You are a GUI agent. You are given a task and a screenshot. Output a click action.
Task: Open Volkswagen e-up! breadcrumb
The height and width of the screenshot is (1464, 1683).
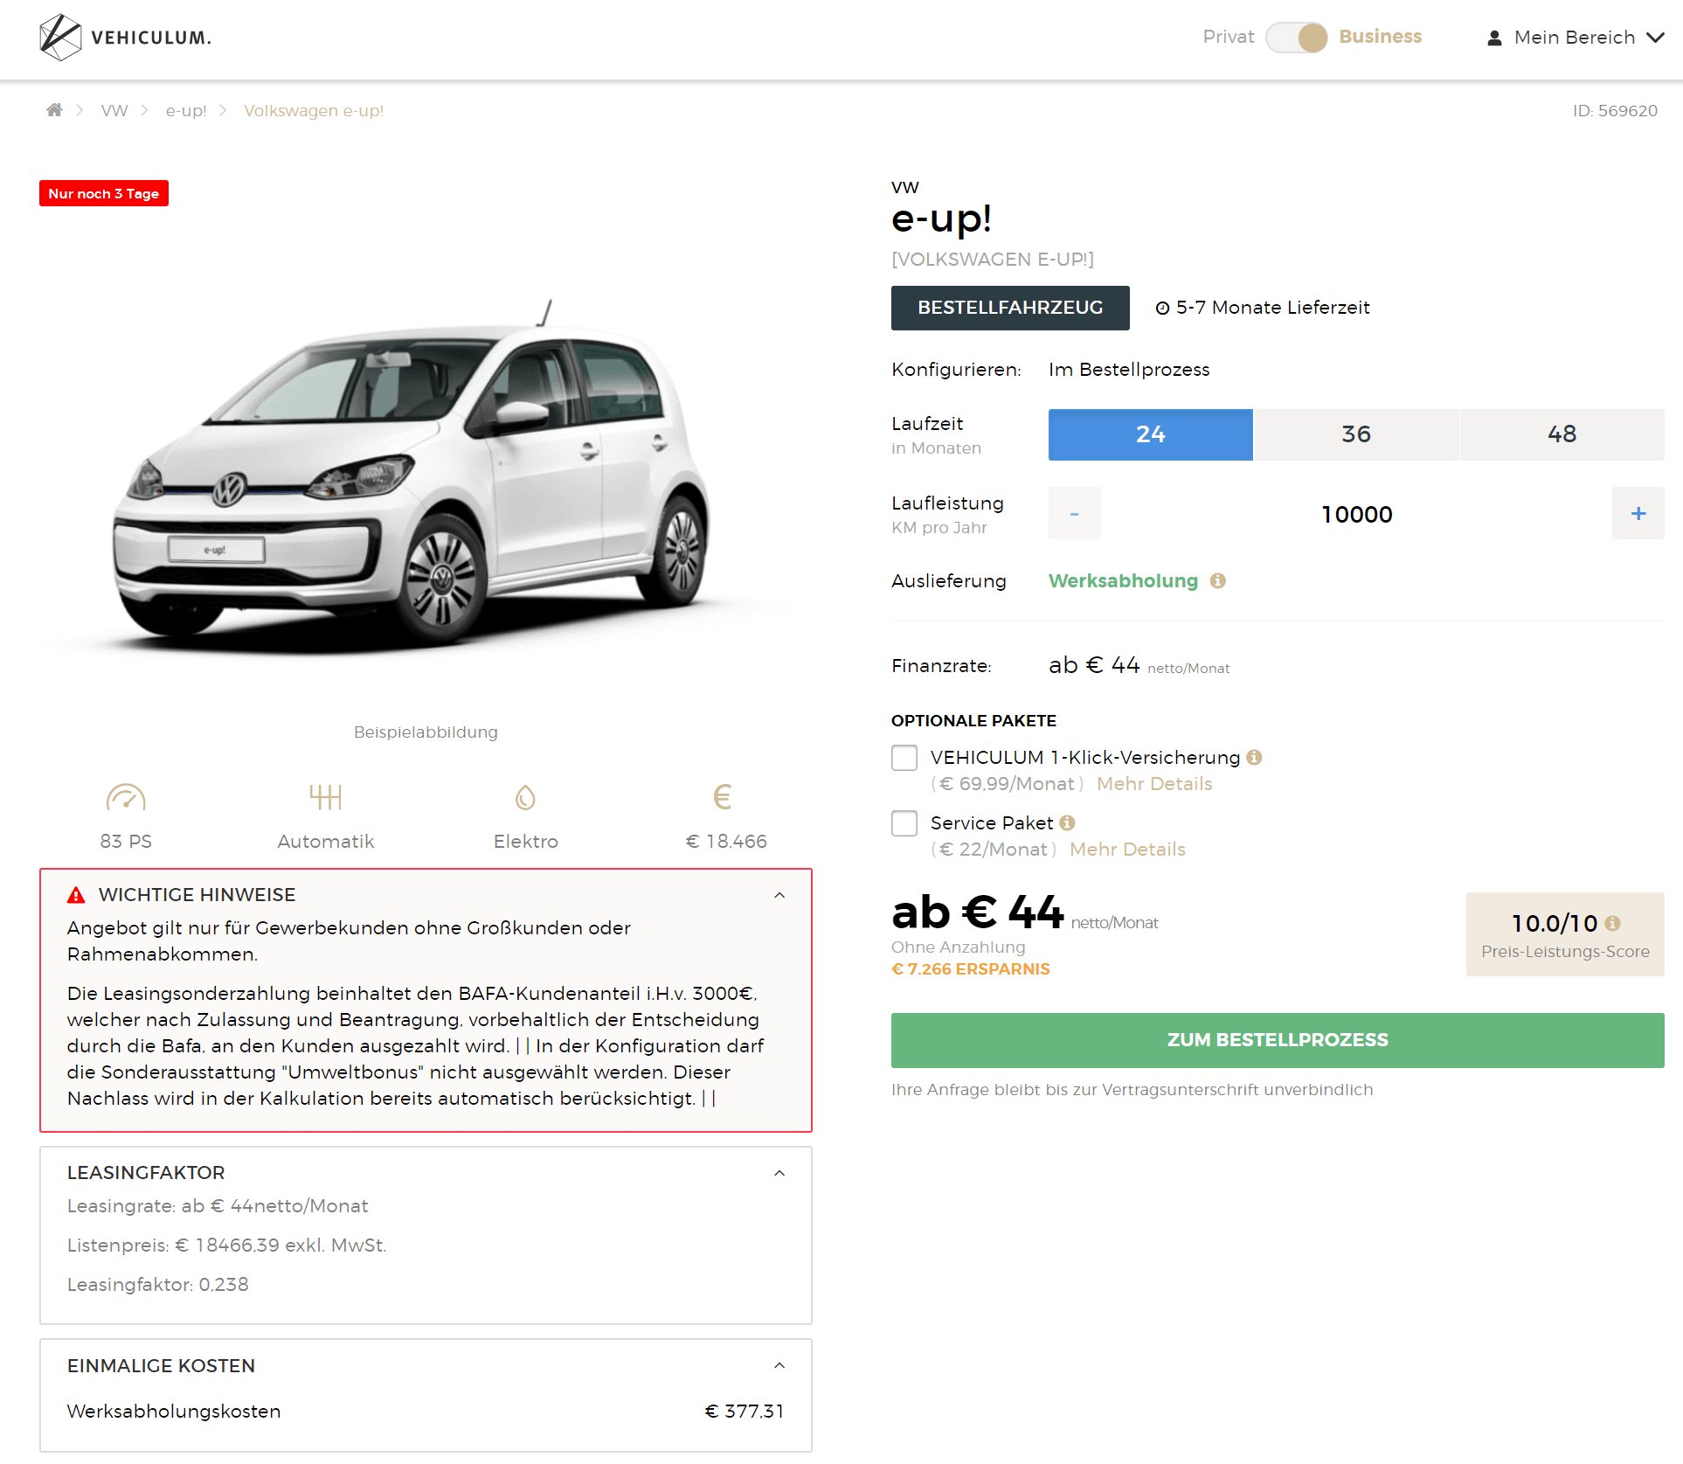[x=314, y=111]
